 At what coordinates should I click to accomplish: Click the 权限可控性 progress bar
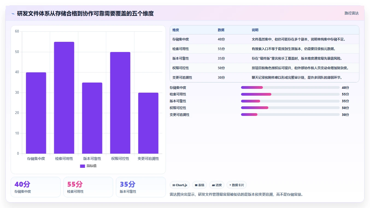click(290, 108)
